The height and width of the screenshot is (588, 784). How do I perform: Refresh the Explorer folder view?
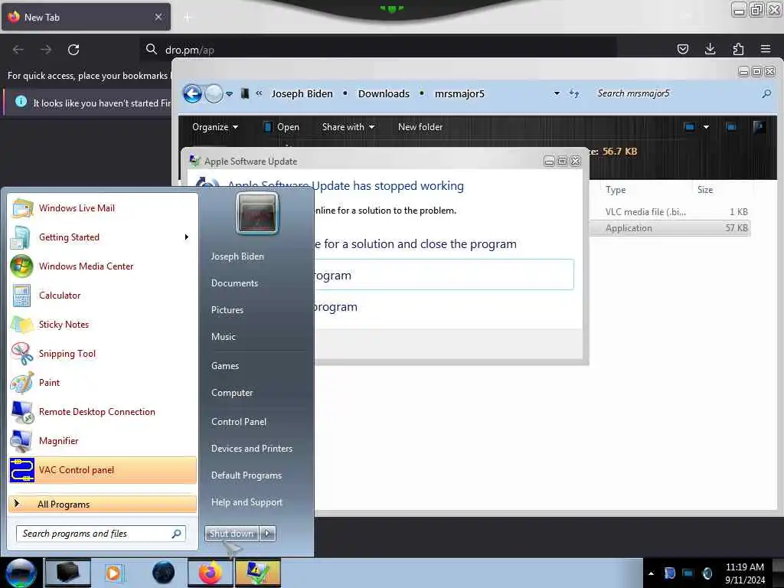click(574, 93)
